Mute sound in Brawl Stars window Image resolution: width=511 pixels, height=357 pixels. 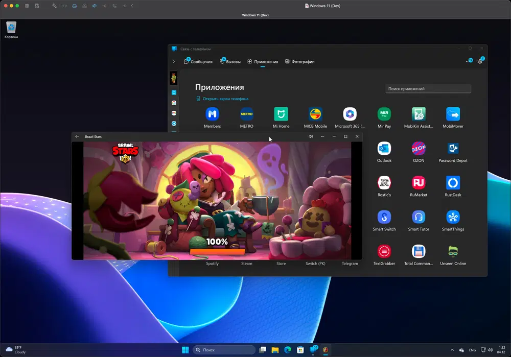click(x=311, y=136)
